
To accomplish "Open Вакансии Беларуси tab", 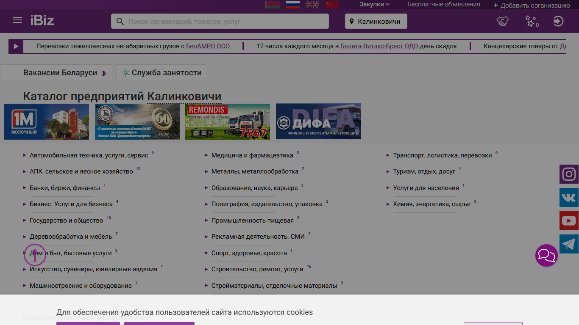I will 56,73.
